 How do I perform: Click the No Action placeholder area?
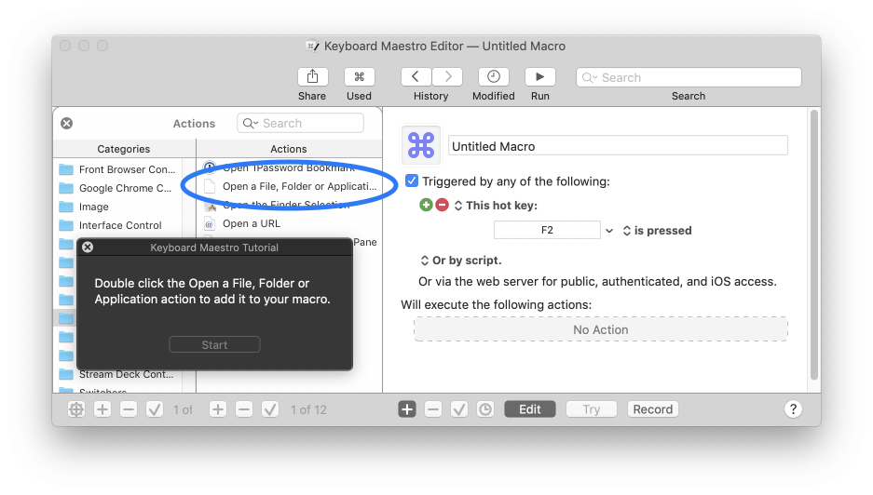pos(601,329)
